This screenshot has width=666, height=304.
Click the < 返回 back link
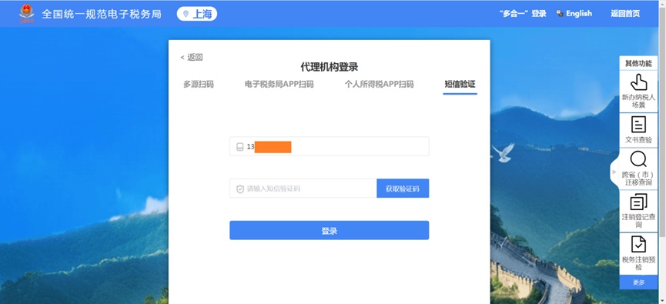[x=192, y=57]
